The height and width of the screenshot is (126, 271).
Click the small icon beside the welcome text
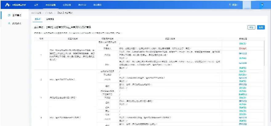[x=230, y=5]
